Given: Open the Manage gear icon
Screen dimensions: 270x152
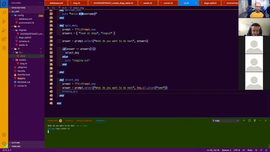Looking at the screenshot, I should point(4,144).
